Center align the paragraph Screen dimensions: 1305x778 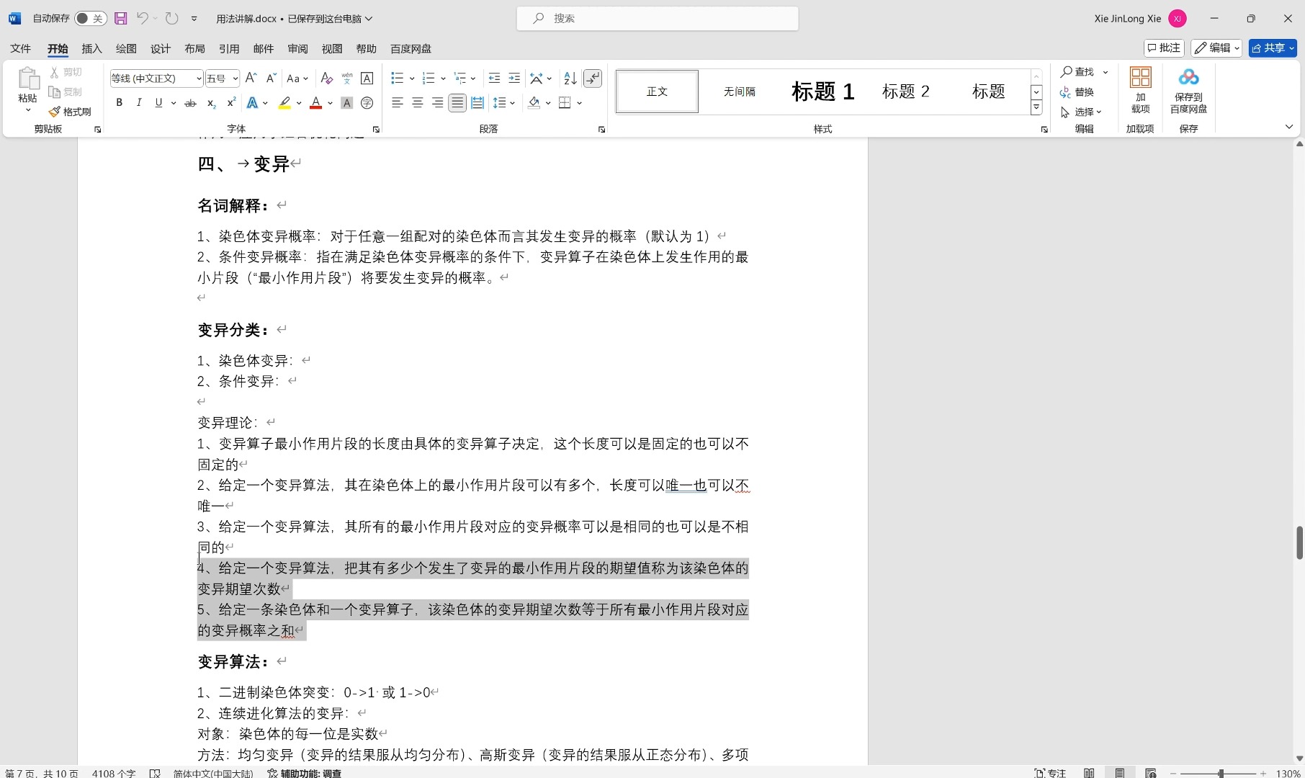(x=417, y=103)
